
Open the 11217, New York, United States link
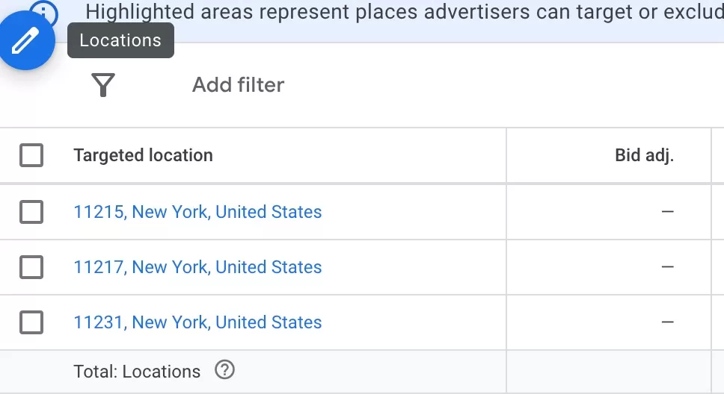pos(197,267)
